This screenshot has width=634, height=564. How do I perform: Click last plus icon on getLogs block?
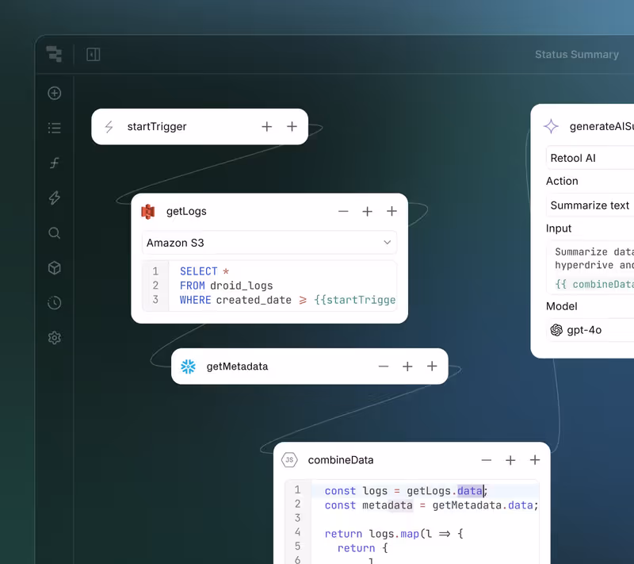pyautogui.click(x=391, y=211)
